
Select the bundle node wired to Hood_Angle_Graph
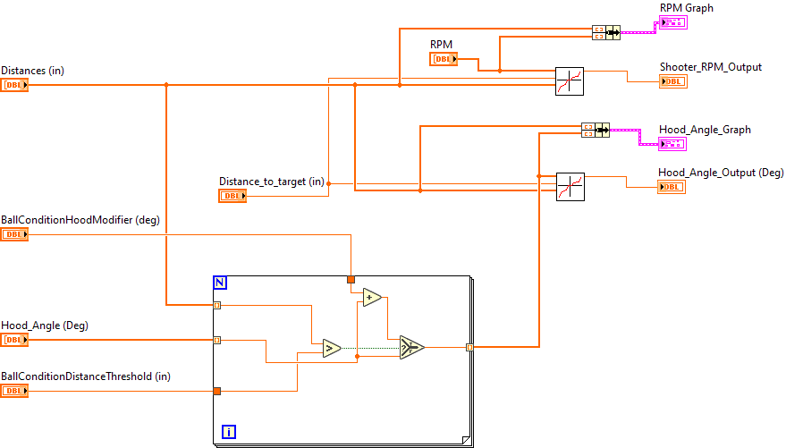click(x=595, y=130)
